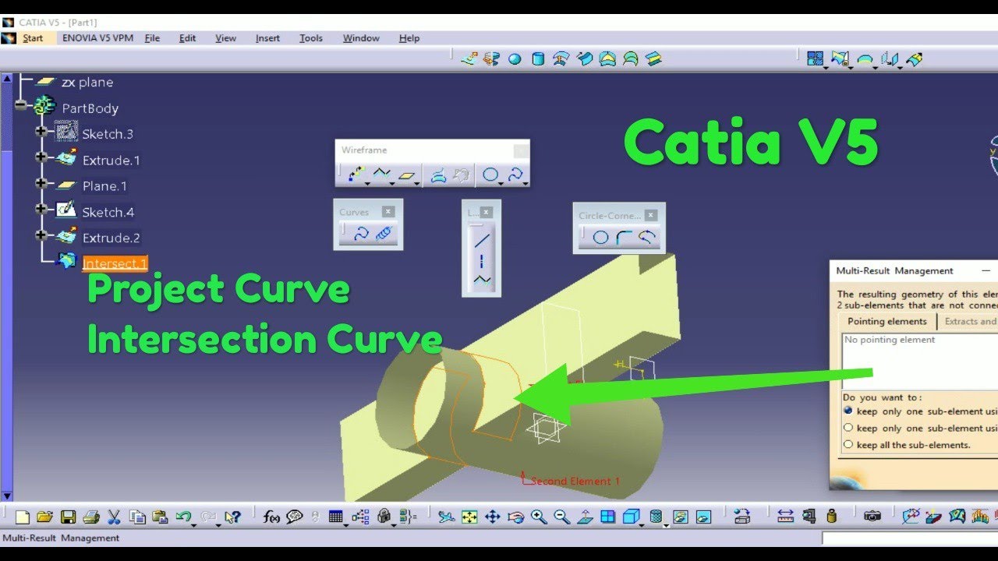
Task: Click the Zoom Out magnifier
Action: (x=561, y=517)
